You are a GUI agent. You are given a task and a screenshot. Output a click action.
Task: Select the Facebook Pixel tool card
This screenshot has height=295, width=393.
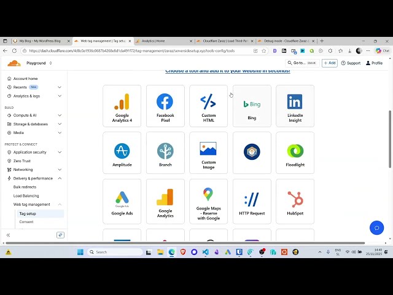[165, 106]
